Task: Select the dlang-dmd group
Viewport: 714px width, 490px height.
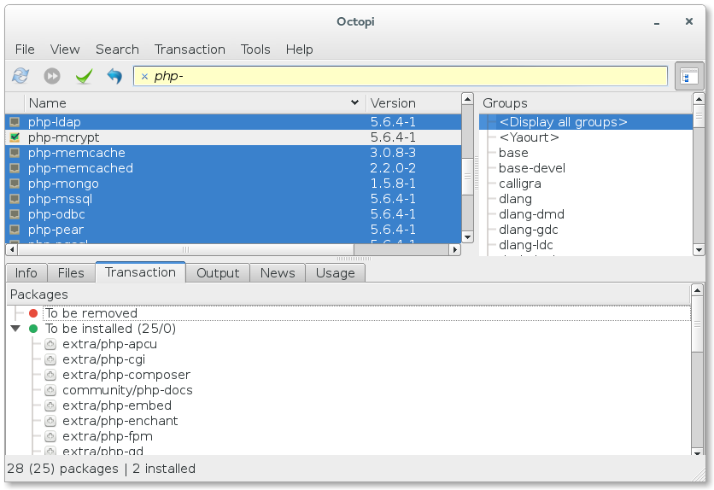Action: (531, 214)
